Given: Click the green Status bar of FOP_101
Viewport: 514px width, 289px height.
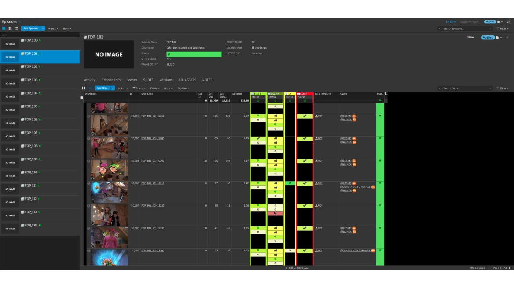Looking at the screenshot, I should 194,54.
